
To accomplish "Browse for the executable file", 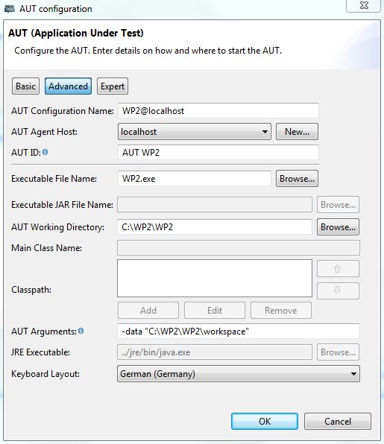I will (297, 179).
